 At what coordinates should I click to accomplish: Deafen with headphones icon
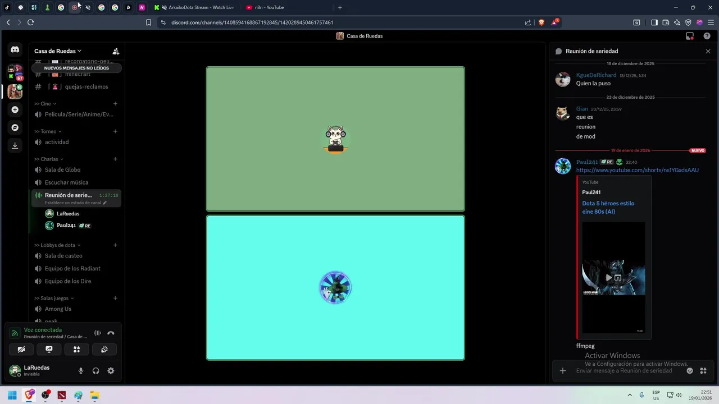95,370
